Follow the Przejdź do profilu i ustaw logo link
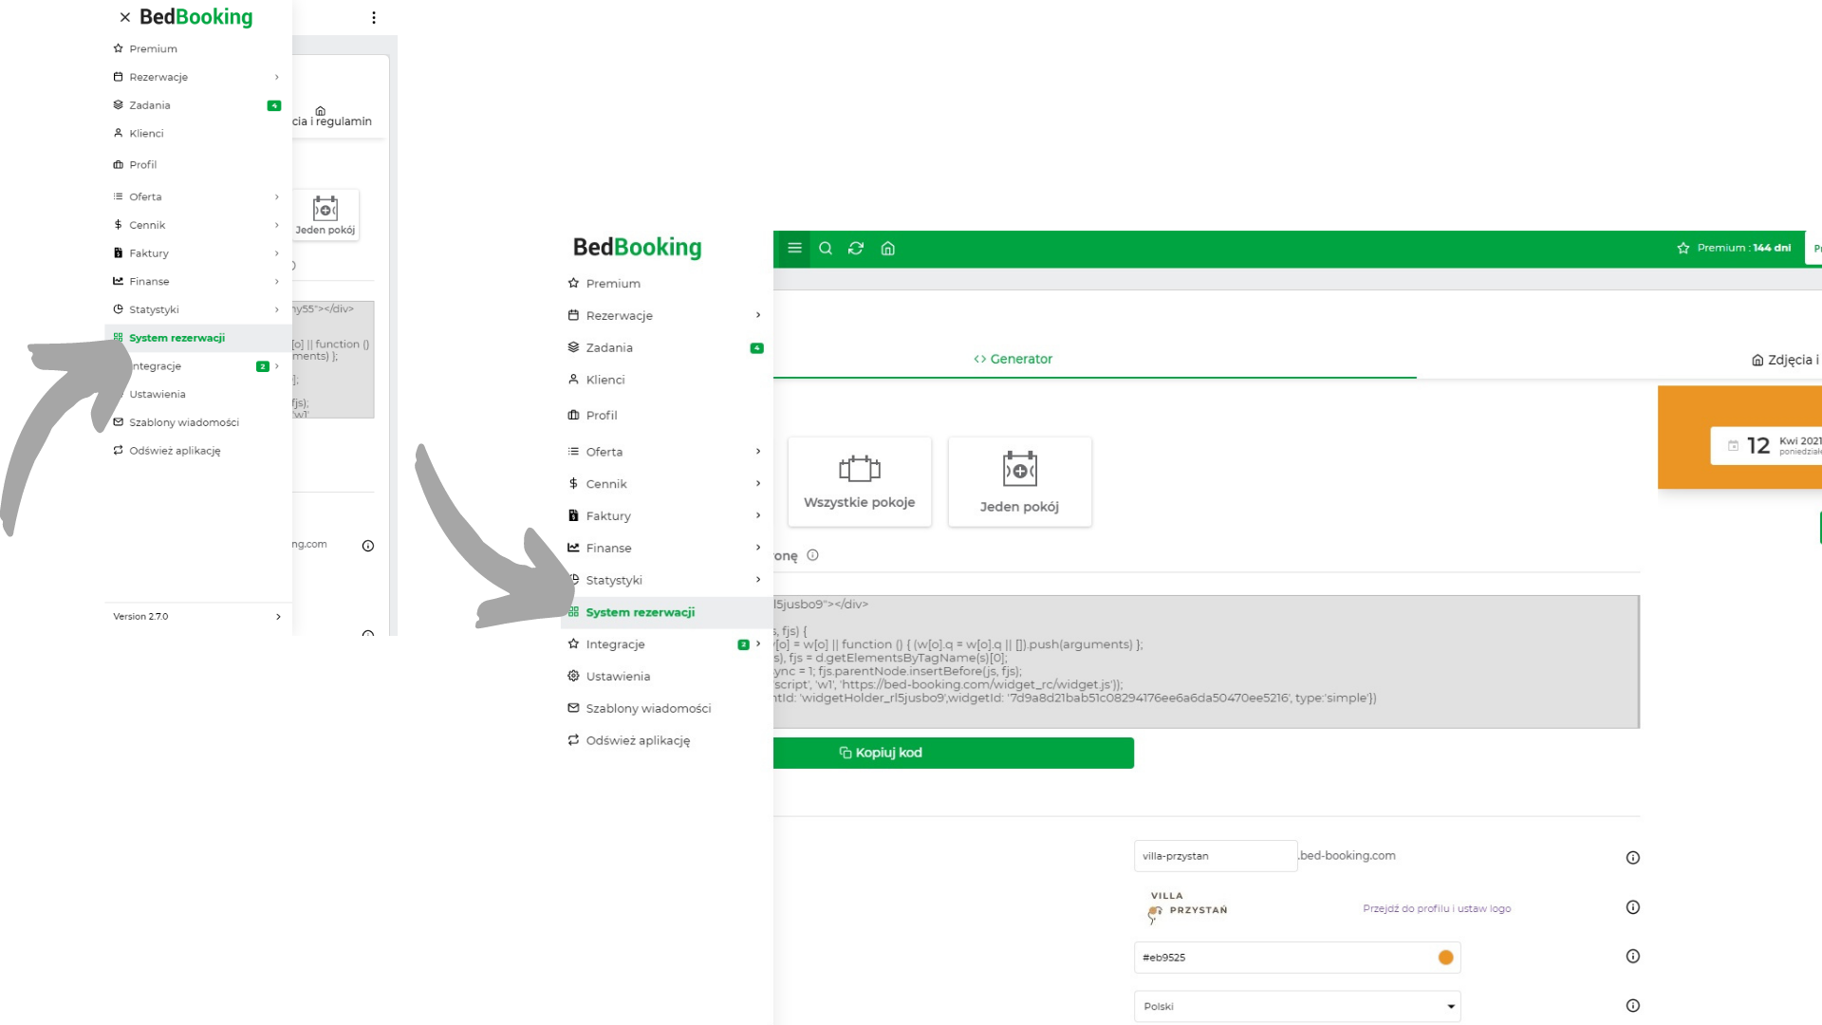The width and height of the screenshot is (1822, 1025). coord(1437,908)
